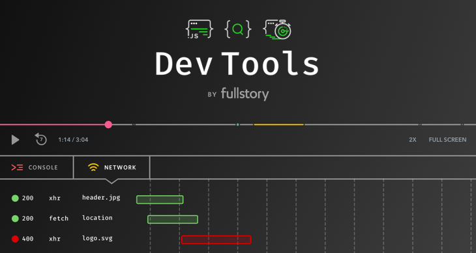Click the green dot timeline marker
This screenshot has height=253, width=476.
pos(238,125)
